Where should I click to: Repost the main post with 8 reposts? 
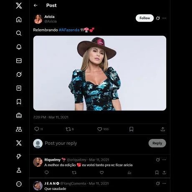coord(68,129)
